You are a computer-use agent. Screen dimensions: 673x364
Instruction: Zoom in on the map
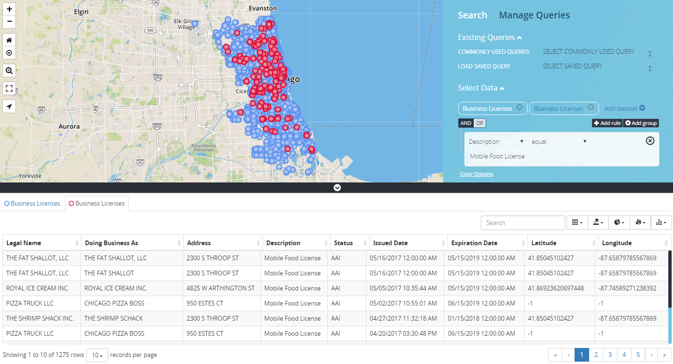click(x=9, y=9)
